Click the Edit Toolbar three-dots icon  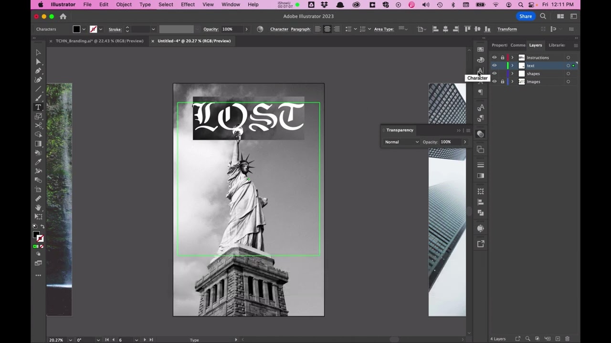pos(38,275)
